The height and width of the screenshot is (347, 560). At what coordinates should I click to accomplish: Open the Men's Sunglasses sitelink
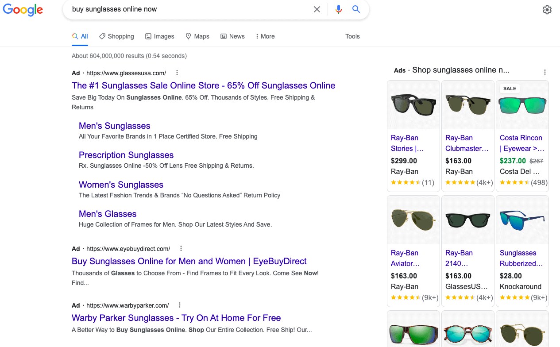(x=114, y=126)
